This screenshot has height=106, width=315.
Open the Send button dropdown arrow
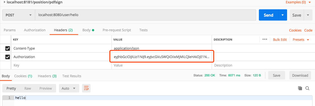[x=283, y=15]
